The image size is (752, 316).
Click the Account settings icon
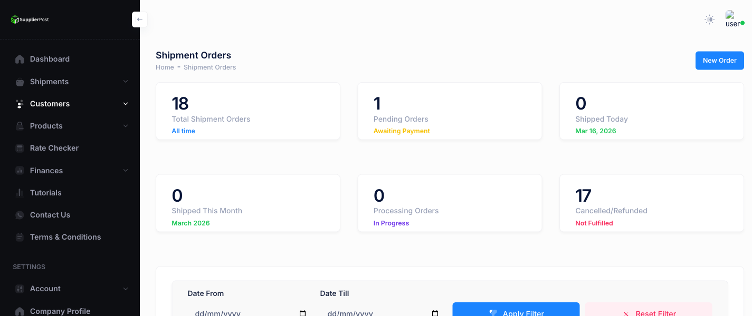[x=19, y=289]
